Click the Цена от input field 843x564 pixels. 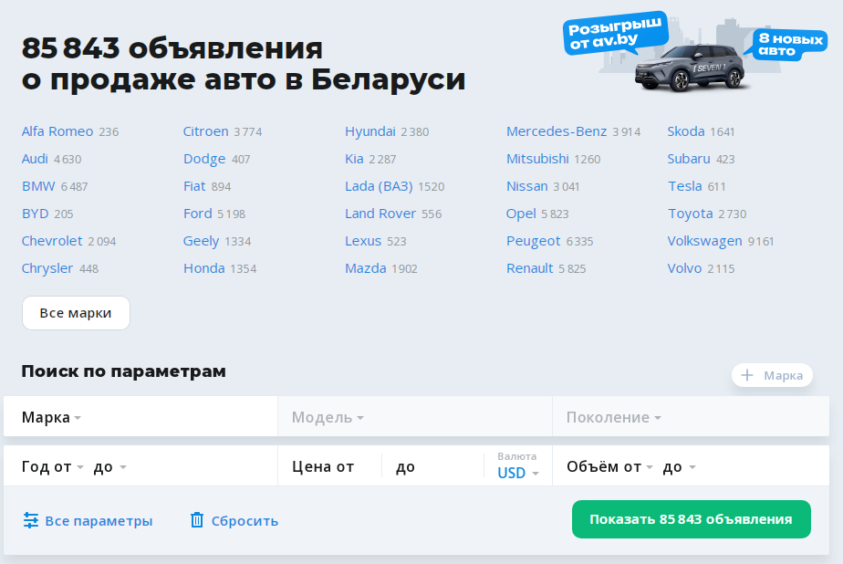pyautogui.click(x=329, y=466)
